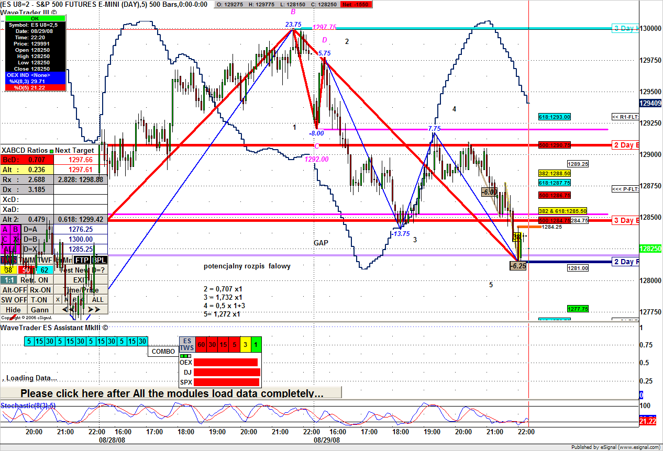This screenshot has width=663, height=451.
Task: Click the '382 & 618:1285.50' label
Action: point(562,211)
